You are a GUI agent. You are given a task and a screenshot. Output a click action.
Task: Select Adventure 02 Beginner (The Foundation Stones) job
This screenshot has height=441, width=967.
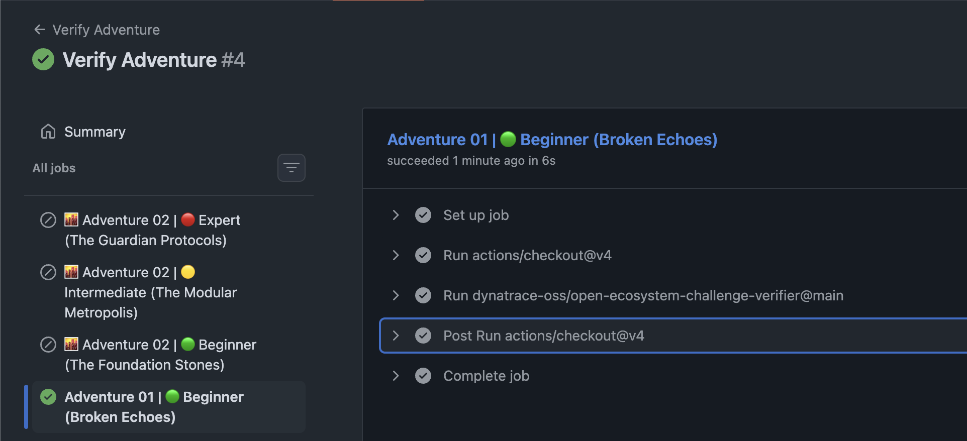coord(169,355)
